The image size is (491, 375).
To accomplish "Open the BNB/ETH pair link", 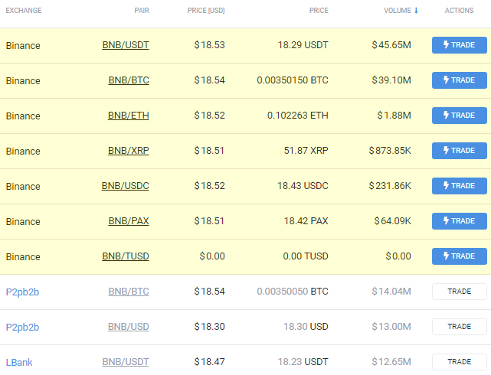I will click(x=129, y=116).
